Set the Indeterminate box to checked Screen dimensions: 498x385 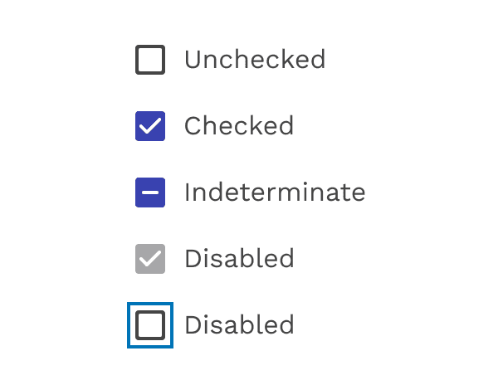(x=150, y=192)
